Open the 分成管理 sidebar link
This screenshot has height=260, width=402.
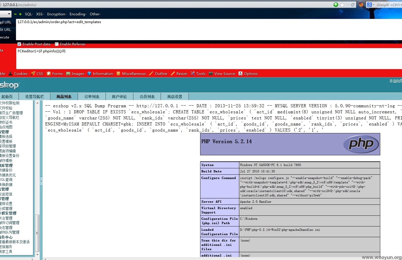click(6, 209)
